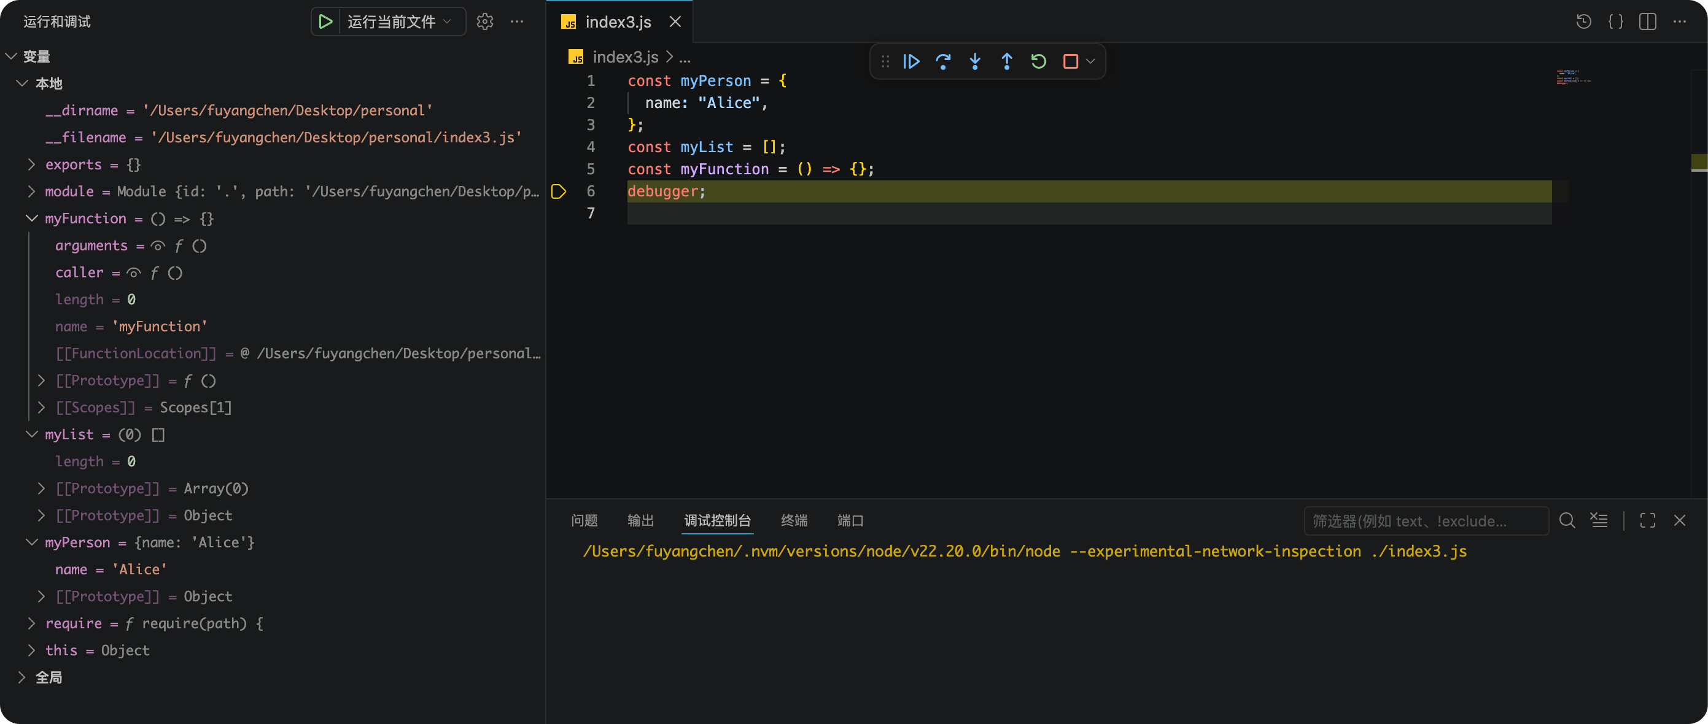Focus the debug console filter input

1426,522
